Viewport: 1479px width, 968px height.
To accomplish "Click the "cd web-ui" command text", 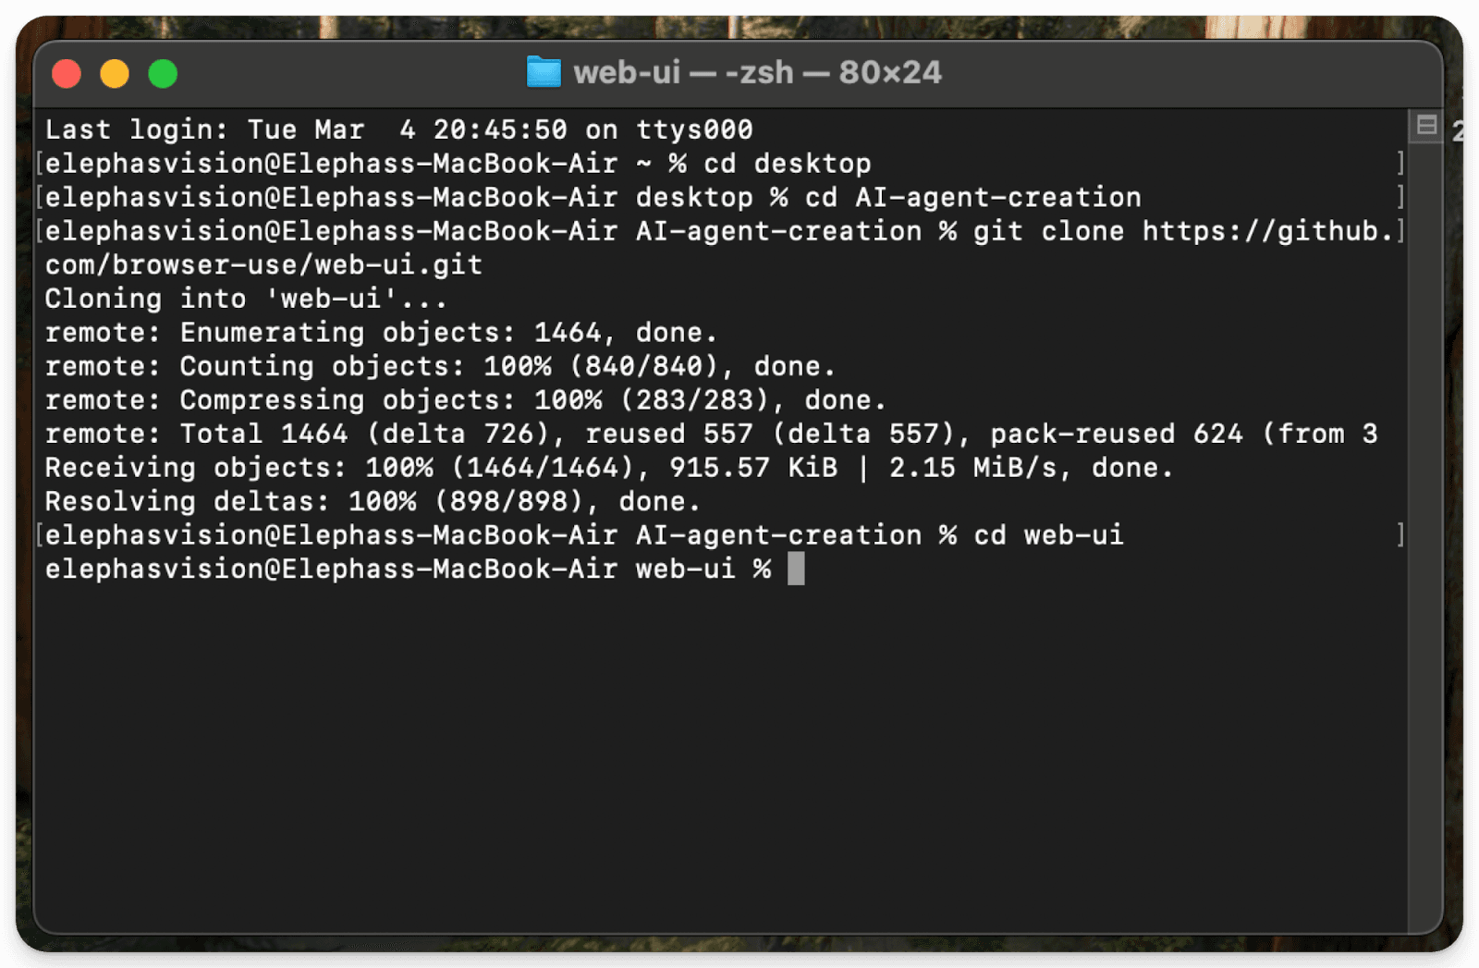I will click(x=1048, y=535).
